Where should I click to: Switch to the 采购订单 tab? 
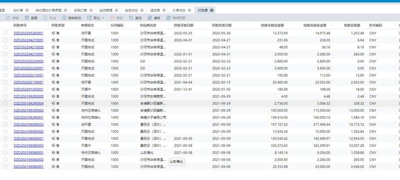click(x=80, y=10)
